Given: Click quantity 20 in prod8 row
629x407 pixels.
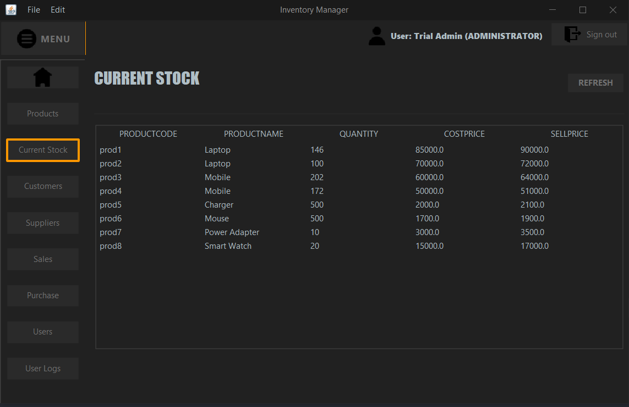Looking at the screenshot, I should tap(359, 246).
